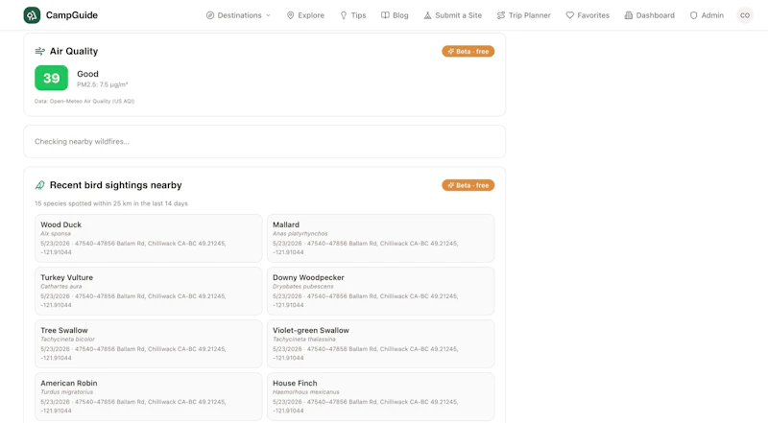
Task: Open the Explore menu item
Action: pyautogui.click(x=305, y=15)
